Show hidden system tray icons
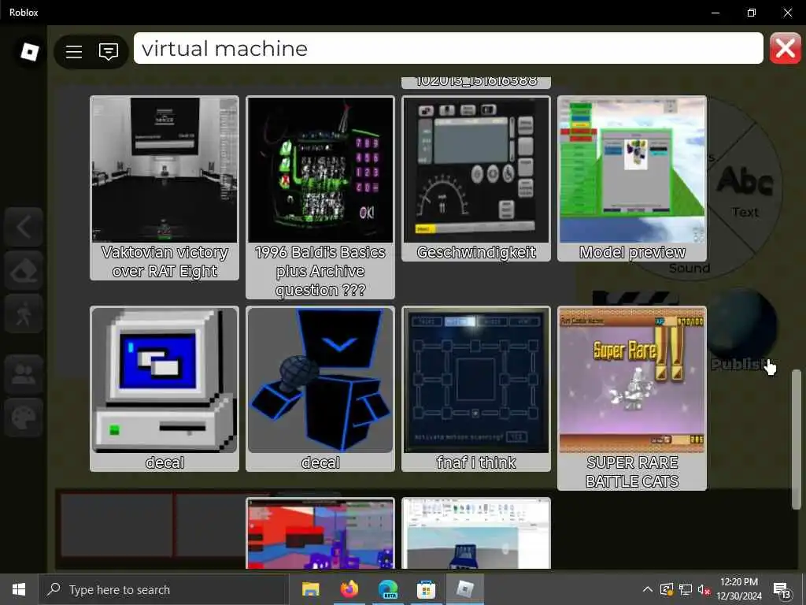The image size is (806, 605). pos(648,589)
